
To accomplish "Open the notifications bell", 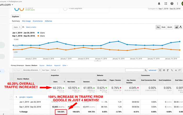I will [159, 4].
